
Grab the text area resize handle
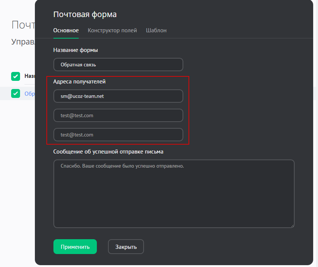click(x=292, y=225)
